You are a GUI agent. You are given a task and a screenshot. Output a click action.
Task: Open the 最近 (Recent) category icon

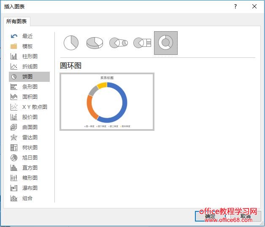pyautogui.click(x=14, y=36)
